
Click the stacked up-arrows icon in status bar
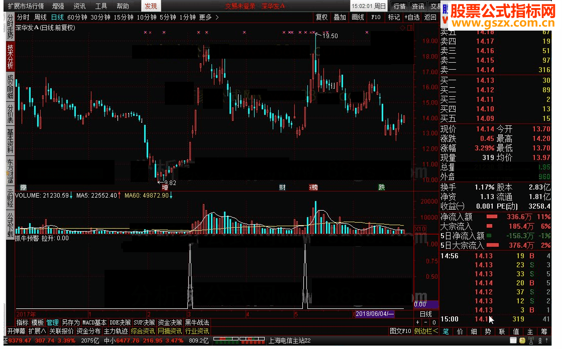pos(540,340)
